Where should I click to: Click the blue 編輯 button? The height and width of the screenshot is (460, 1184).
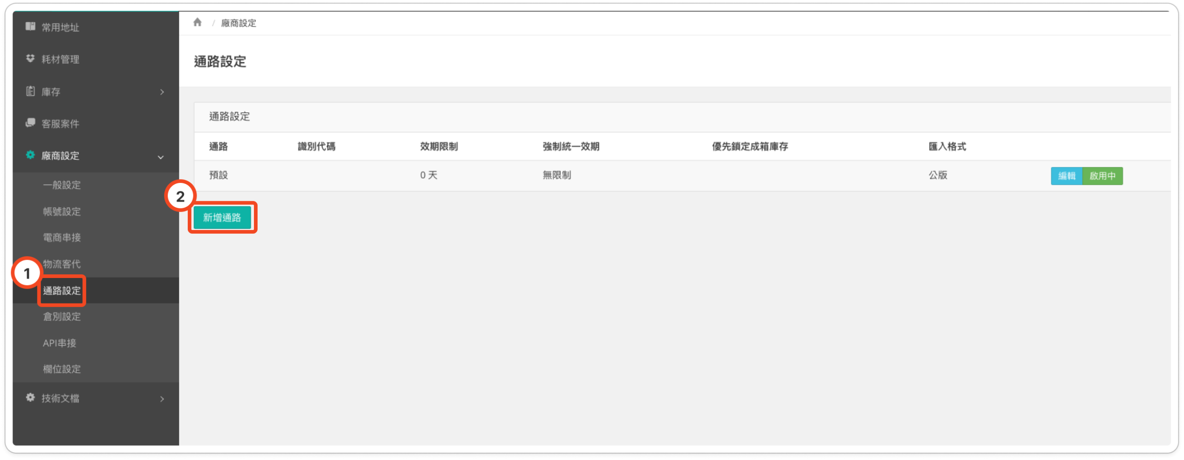click(x=1067, y=176)
